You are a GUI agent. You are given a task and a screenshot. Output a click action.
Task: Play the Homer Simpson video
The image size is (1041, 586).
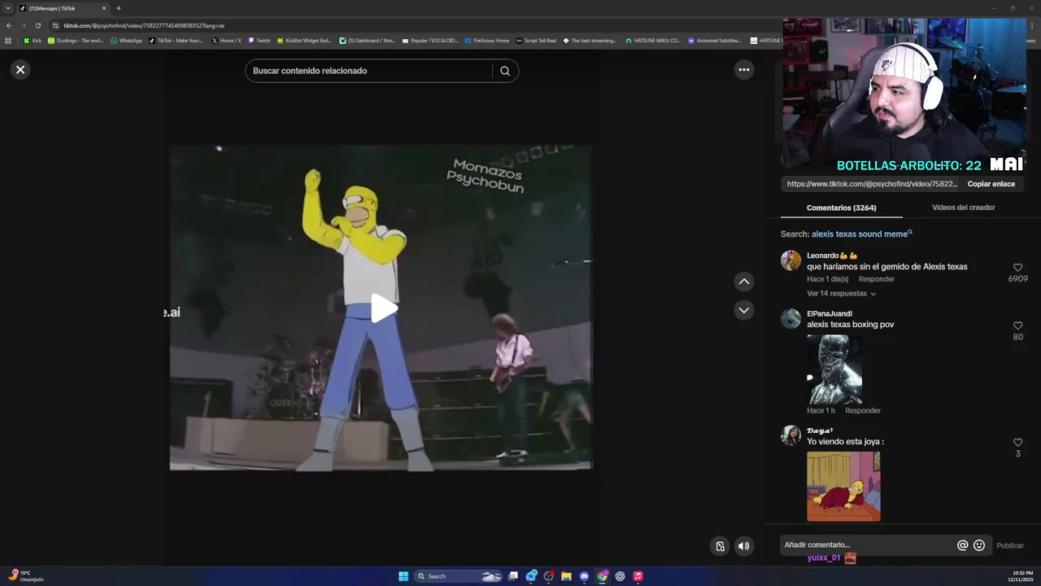[383, 308]
